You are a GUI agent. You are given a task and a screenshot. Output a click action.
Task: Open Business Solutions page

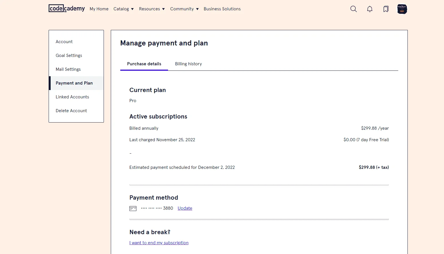[222, 9]
